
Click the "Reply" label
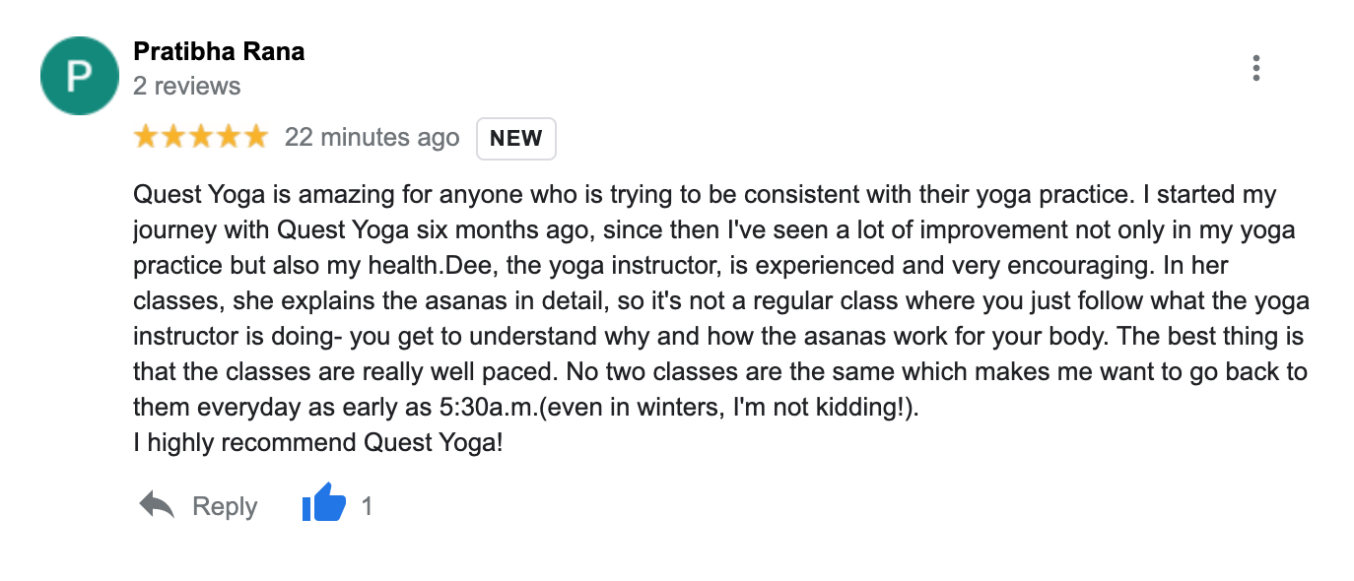pos(225,506)
